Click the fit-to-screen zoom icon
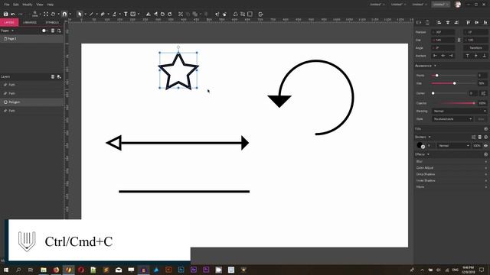The width and height of the screenshot is (490, 275). [46, 14]
